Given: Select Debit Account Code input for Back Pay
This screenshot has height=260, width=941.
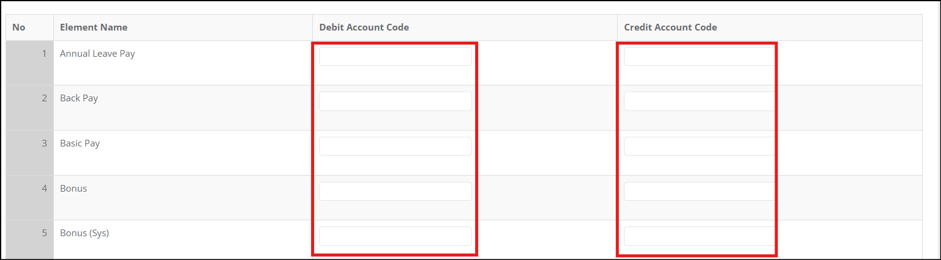Looking at the screenshot, I should click(396, 101).
